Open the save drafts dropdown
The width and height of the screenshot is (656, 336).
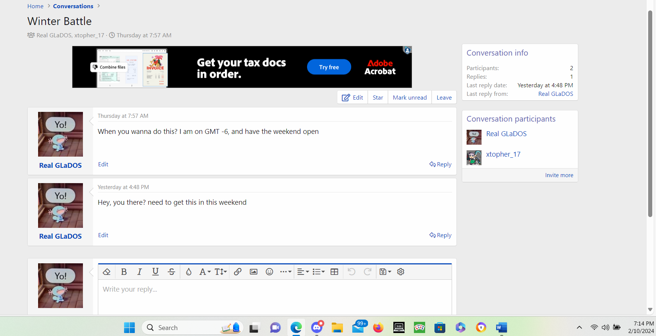point(385,272)
